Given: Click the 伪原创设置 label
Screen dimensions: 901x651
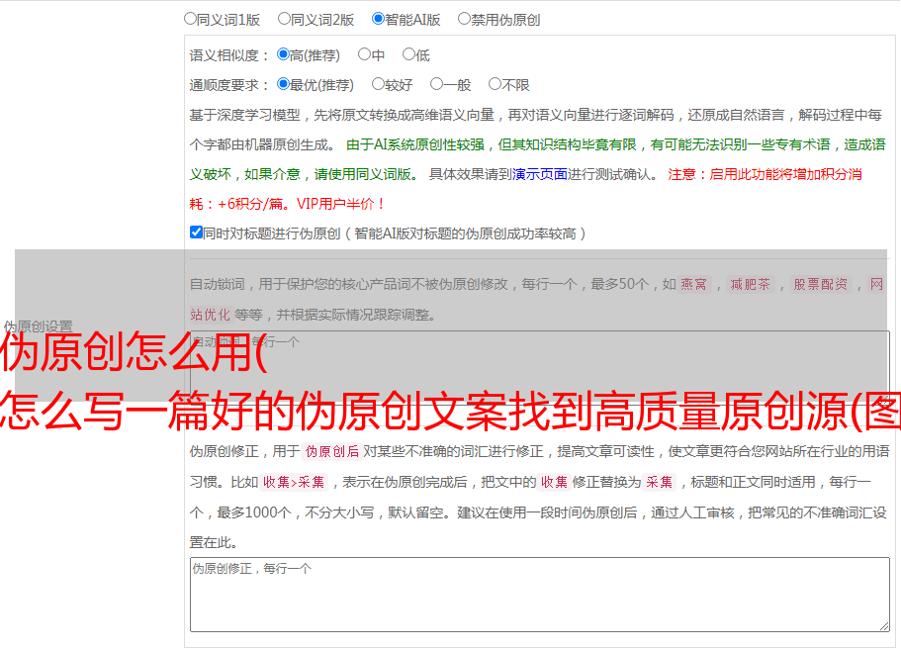Looking at the screenshot, I should pyautogui.click(x=38, y=326).
